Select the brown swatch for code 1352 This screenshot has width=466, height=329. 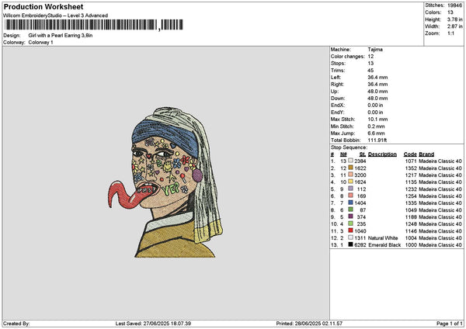tap(351, 168)
